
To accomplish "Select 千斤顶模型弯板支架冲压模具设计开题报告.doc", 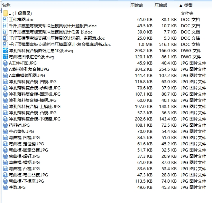I will click(x=53, y=26).
